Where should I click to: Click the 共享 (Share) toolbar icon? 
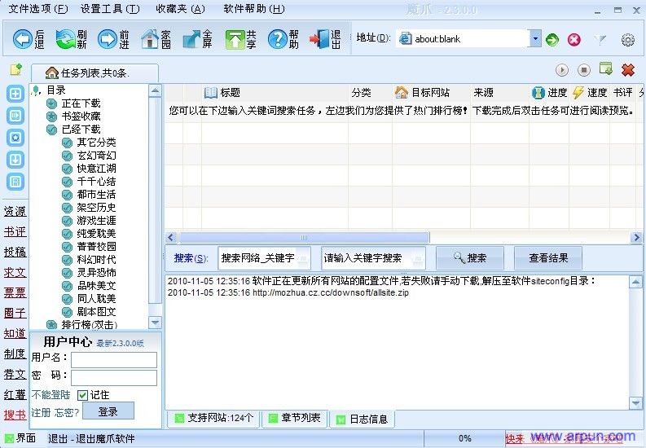[x=241, y=38]
